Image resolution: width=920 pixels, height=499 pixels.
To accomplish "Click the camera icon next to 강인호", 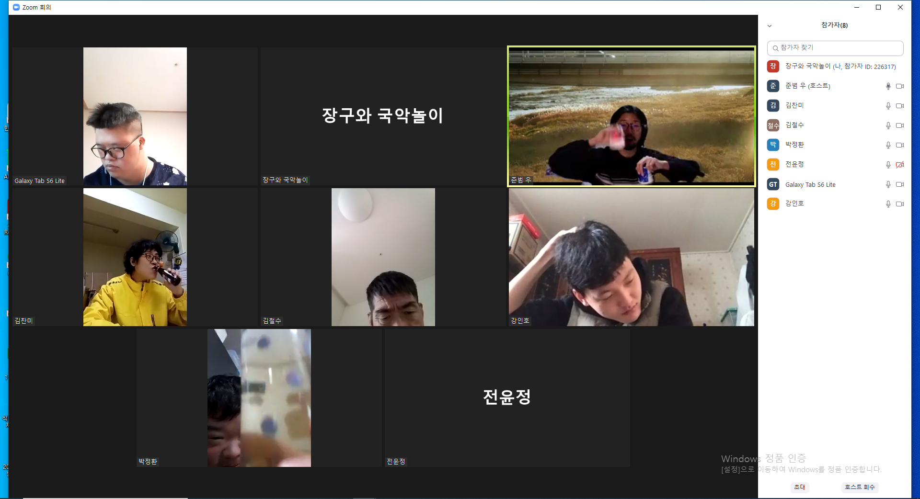I will [x=900, y=204].
